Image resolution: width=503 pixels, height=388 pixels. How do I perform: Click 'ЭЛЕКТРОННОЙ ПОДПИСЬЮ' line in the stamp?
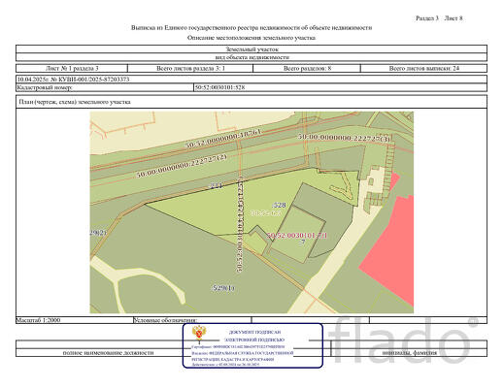tap(254, 339)
